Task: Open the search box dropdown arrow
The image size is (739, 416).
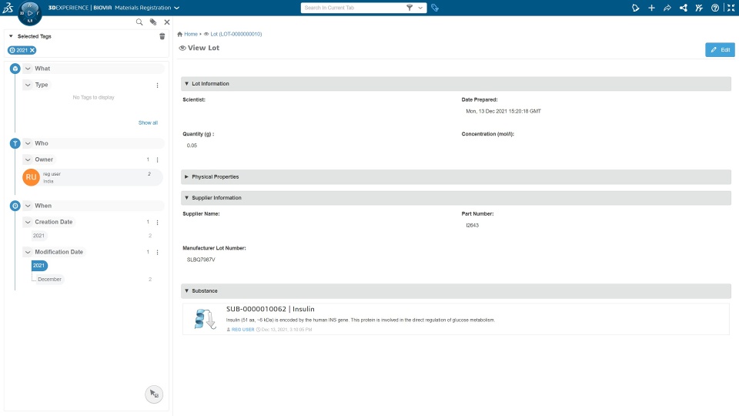Action: tap(420, 8)
